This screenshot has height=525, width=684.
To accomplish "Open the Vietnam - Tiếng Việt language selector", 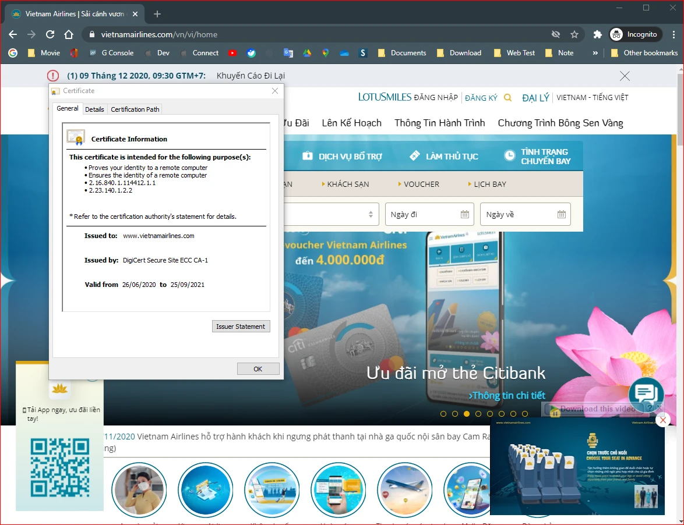I will tap(593, 98).
